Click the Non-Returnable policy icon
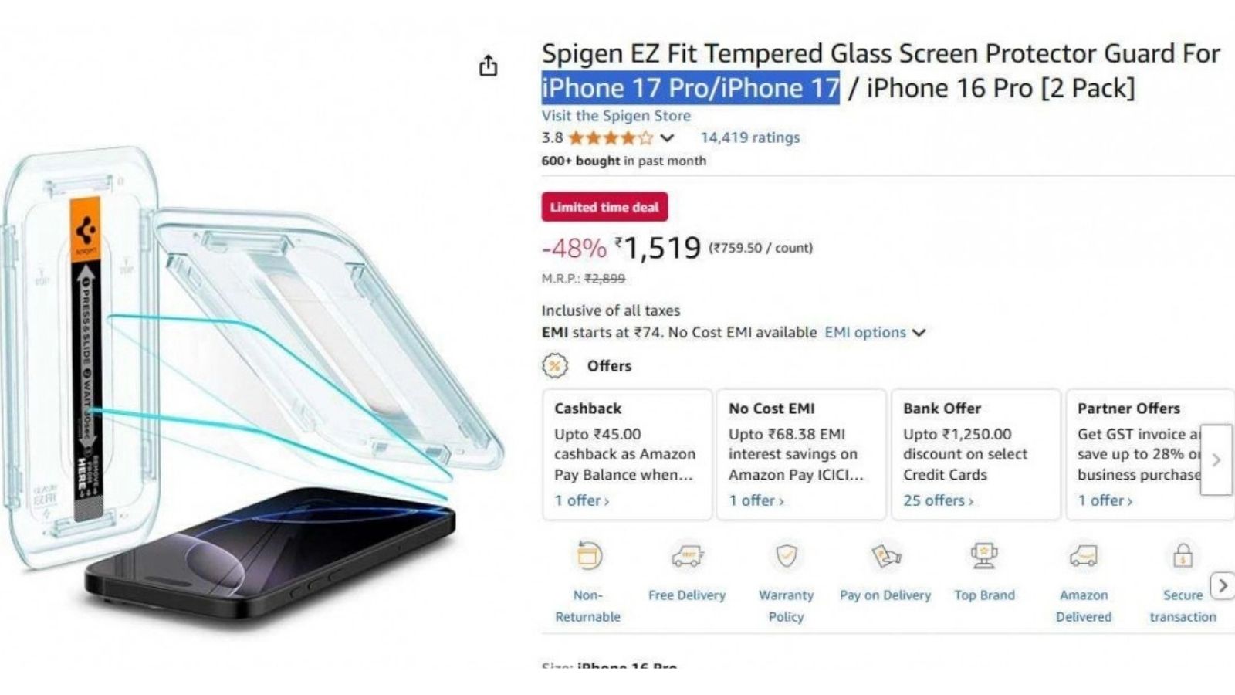The image size is (1235, 695). [x=588, y=556]
